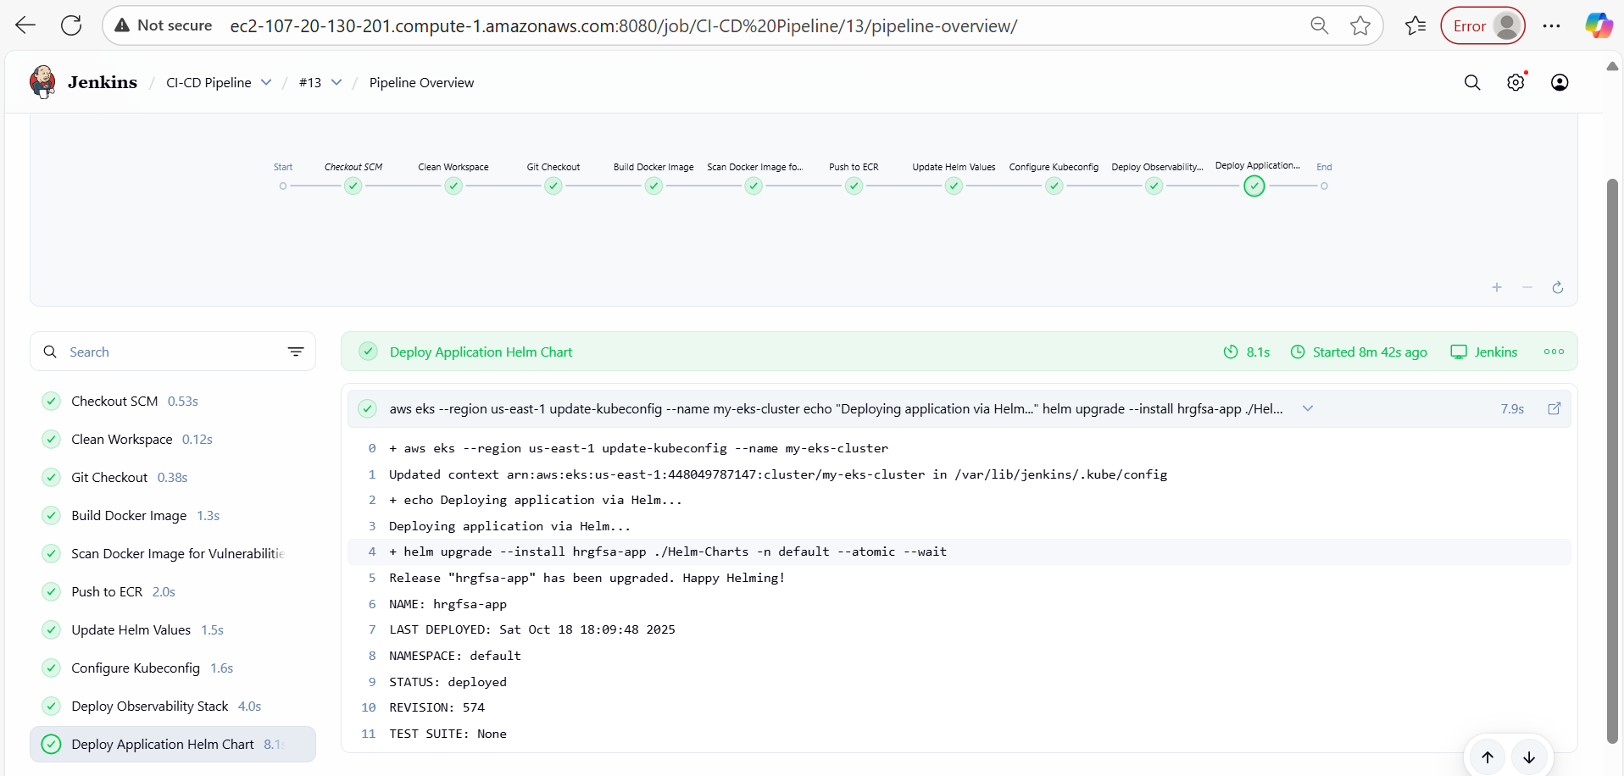Image resolution: width=1624 pixels, height=776 pixels.
Task: Open Manage Jenkins gear icon
Action: tap(1516, 82)
